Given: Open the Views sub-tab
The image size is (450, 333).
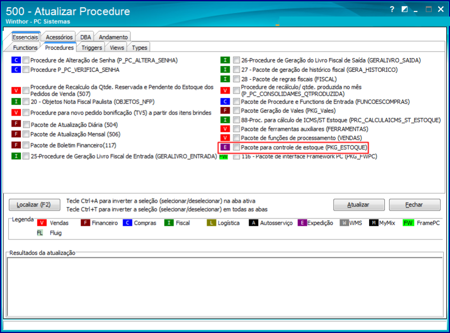Looking at the screenshot, I should (x=117, y=48).
